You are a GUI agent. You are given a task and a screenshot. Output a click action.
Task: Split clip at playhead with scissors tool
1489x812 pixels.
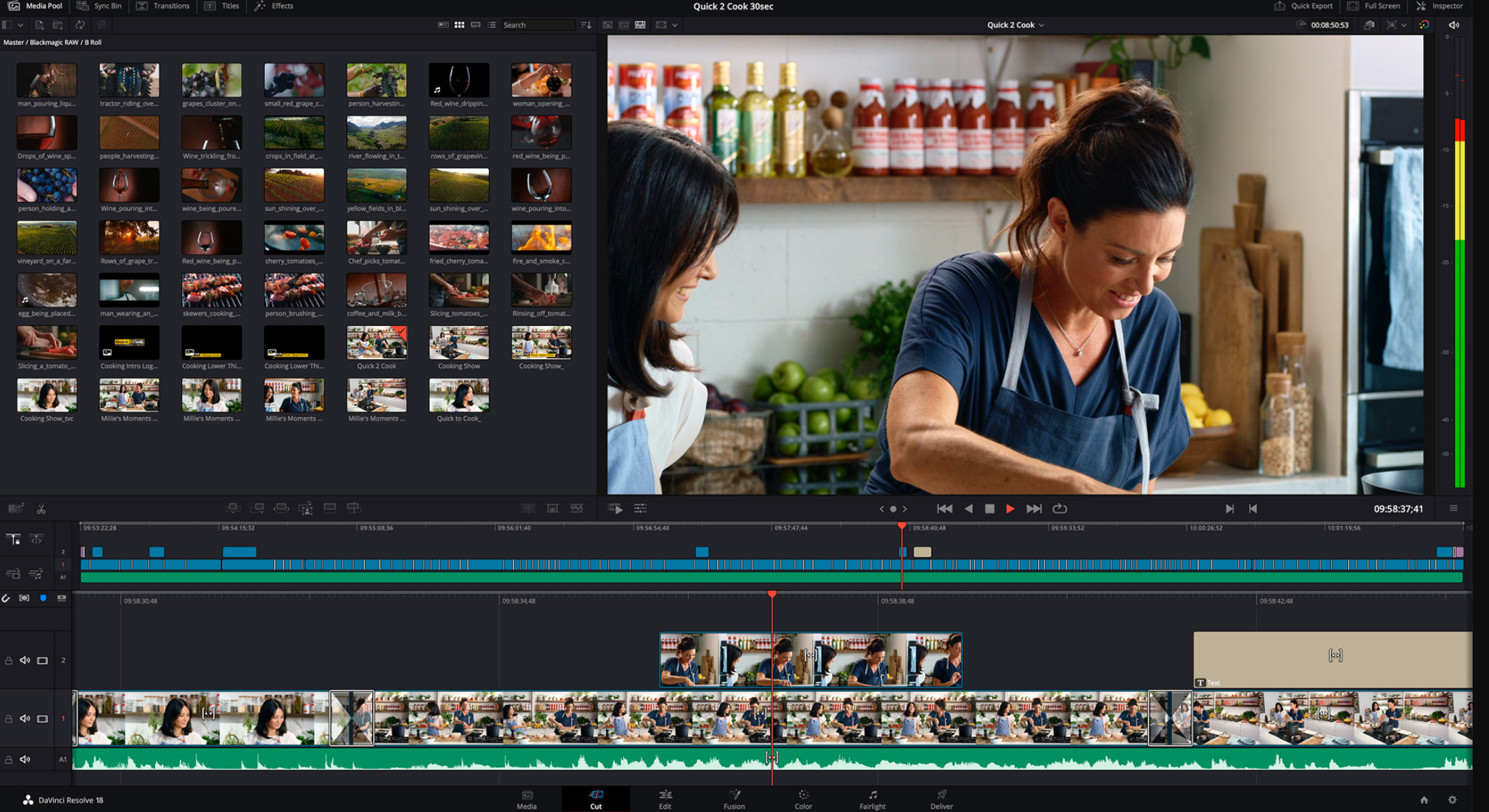tap(41, 509)
